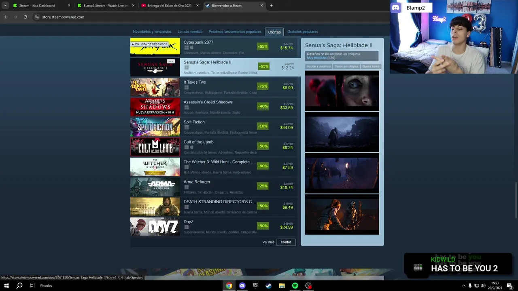
Task: Select Novedades y tendencias tab
Action: pos(152,32)
